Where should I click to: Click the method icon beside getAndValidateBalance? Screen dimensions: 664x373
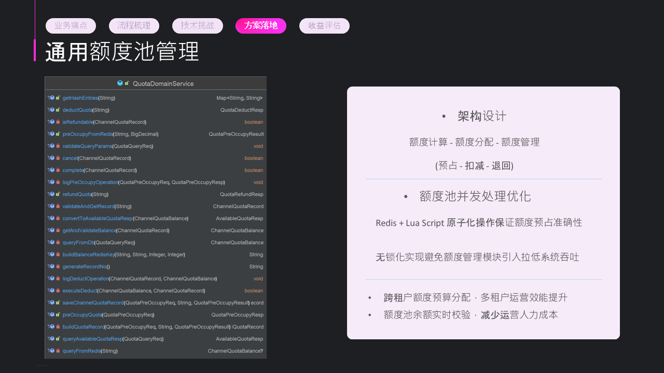[52, 231]
